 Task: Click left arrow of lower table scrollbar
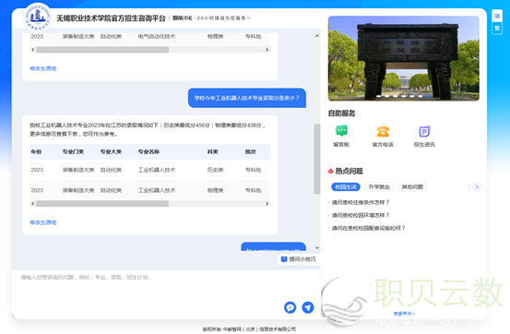tap(32, 204)
